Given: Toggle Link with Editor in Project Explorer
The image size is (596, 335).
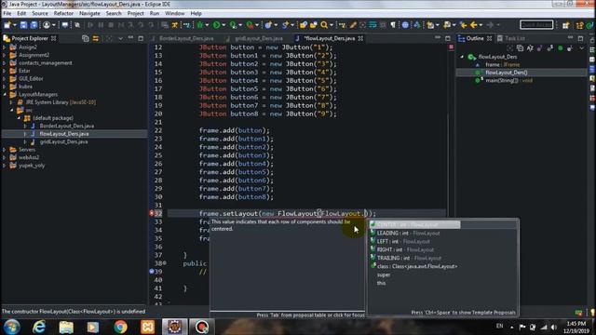Looking at the screenshot, I should point(96,38).
